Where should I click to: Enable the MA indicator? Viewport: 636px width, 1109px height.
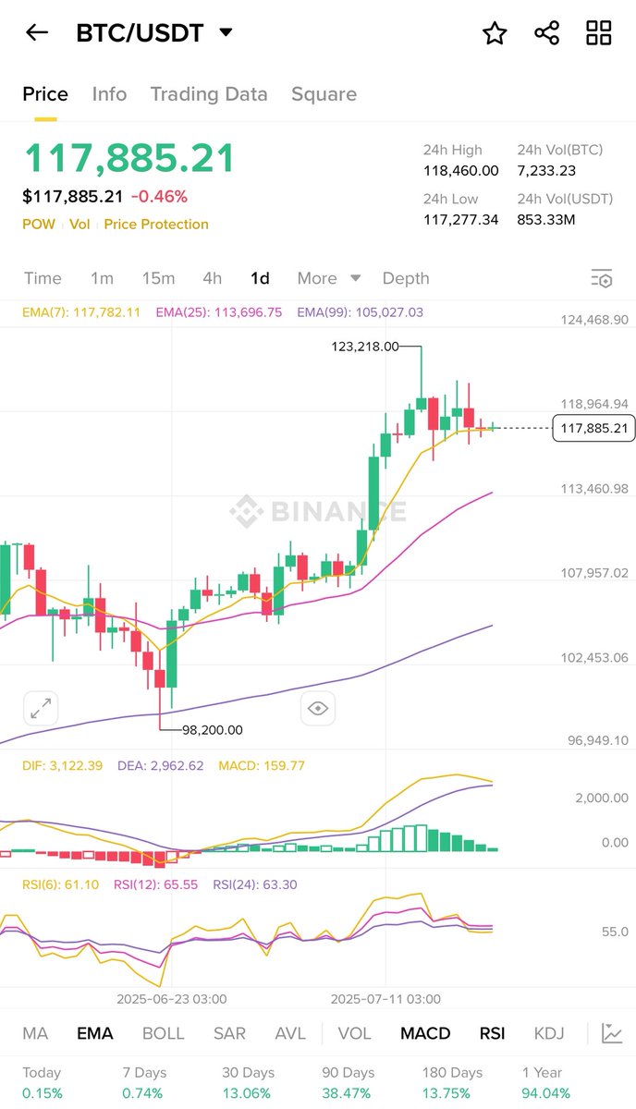click(x=35, y=1033)
